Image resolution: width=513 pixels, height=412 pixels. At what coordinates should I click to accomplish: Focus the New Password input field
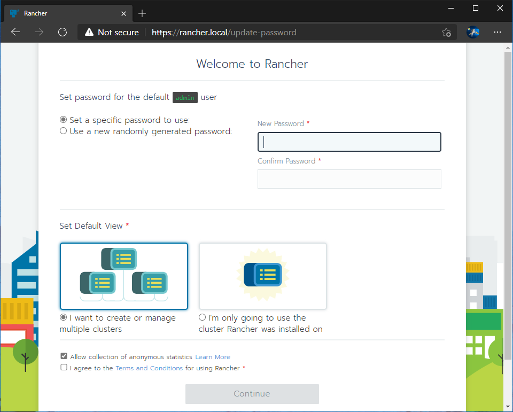click(349, 142)
